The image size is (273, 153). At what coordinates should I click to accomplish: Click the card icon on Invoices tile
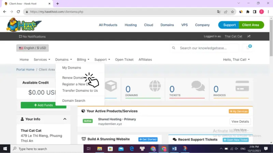pos(242,86)
